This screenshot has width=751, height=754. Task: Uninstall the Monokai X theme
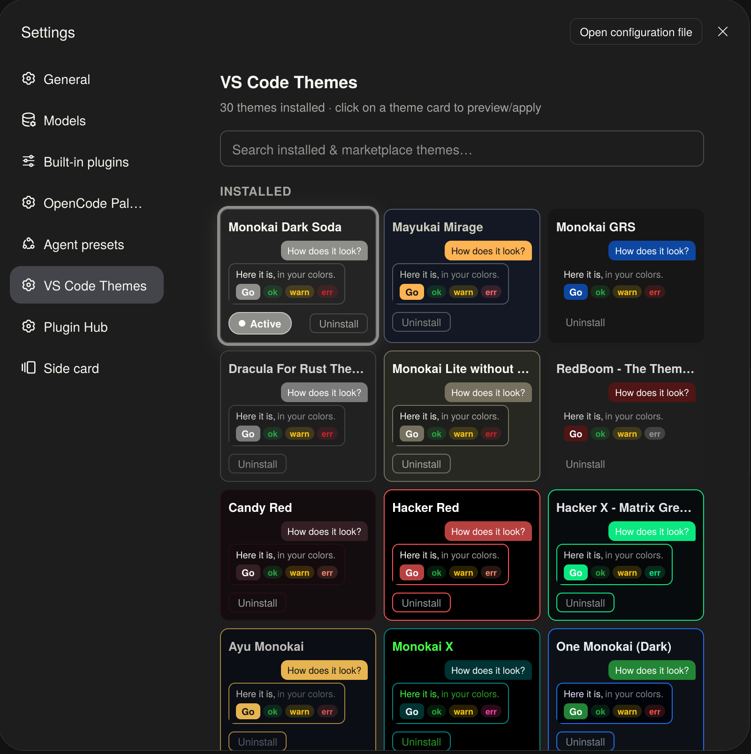pos(421,741)
